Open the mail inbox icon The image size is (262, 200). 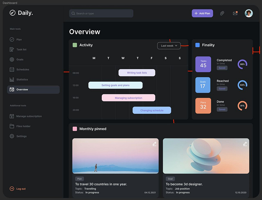234,13
